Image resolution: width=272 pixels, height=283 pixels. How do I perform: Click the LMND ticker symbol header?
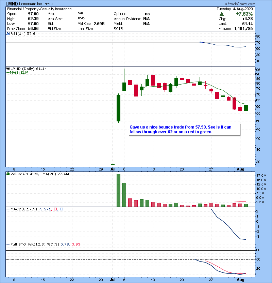(12, 4)
